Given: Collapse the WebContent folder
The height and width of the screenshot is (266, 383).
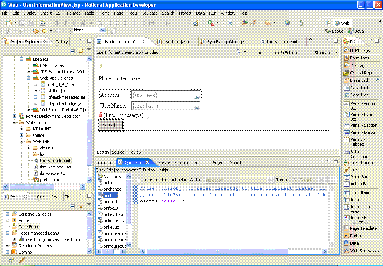Looking at the screenshot, I should [15, 122].
